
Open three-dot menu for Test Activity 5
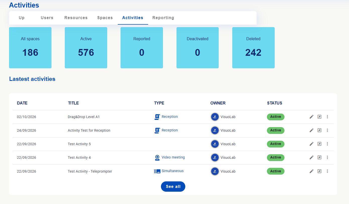327,144
